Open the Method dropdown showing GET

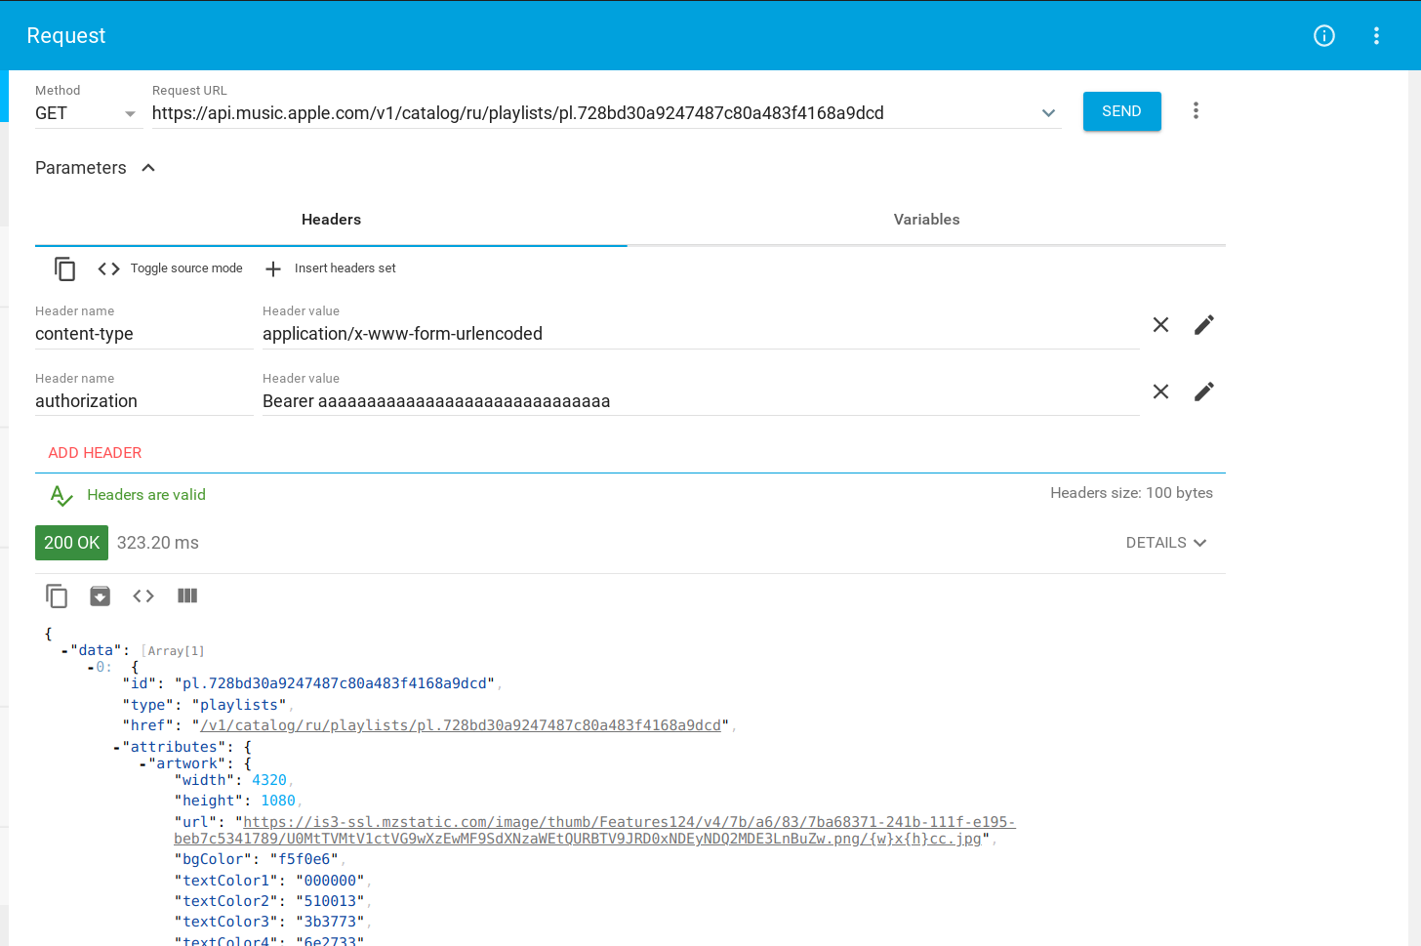tap(86, 113)
